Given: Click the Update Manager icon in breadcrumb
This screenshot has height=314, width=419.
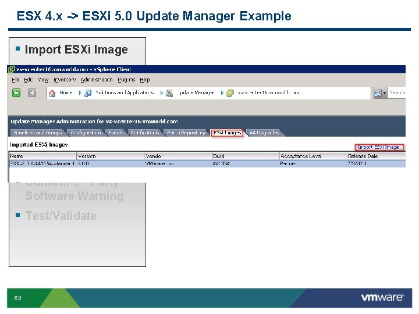Looking at the screenshot, I should click(x=169, y=93).
